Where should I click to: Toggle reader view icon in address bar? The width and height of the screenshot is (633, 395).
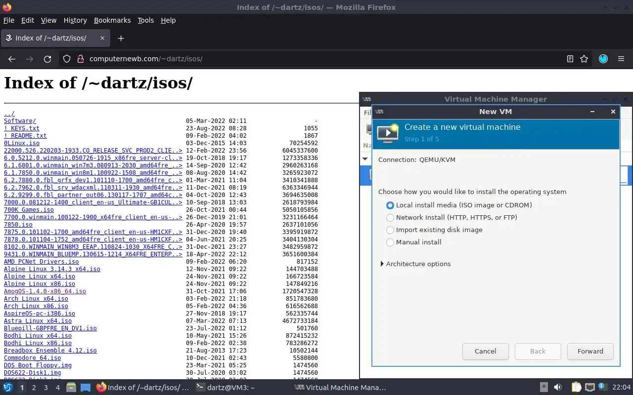point(570,59)
